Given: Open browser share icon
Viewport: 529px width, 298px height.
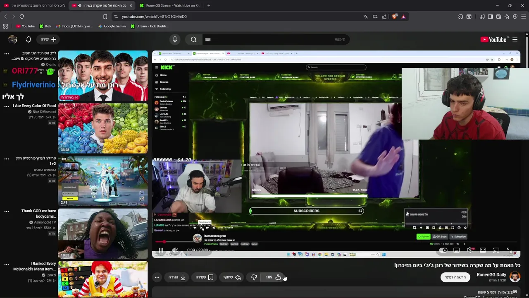Looking at the screenshot, I should pyautogui.click(x=384, y=17).
